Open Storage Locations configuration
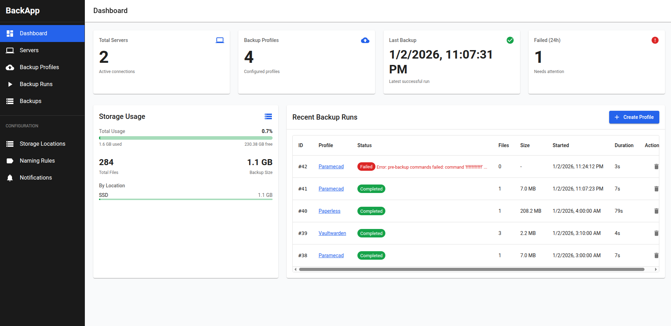This screenshot has height=326, width=671. 42,144
